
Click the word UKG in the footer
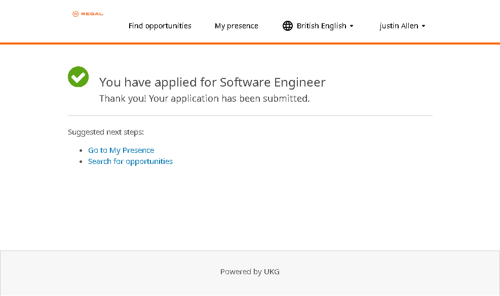click(272, 272)
